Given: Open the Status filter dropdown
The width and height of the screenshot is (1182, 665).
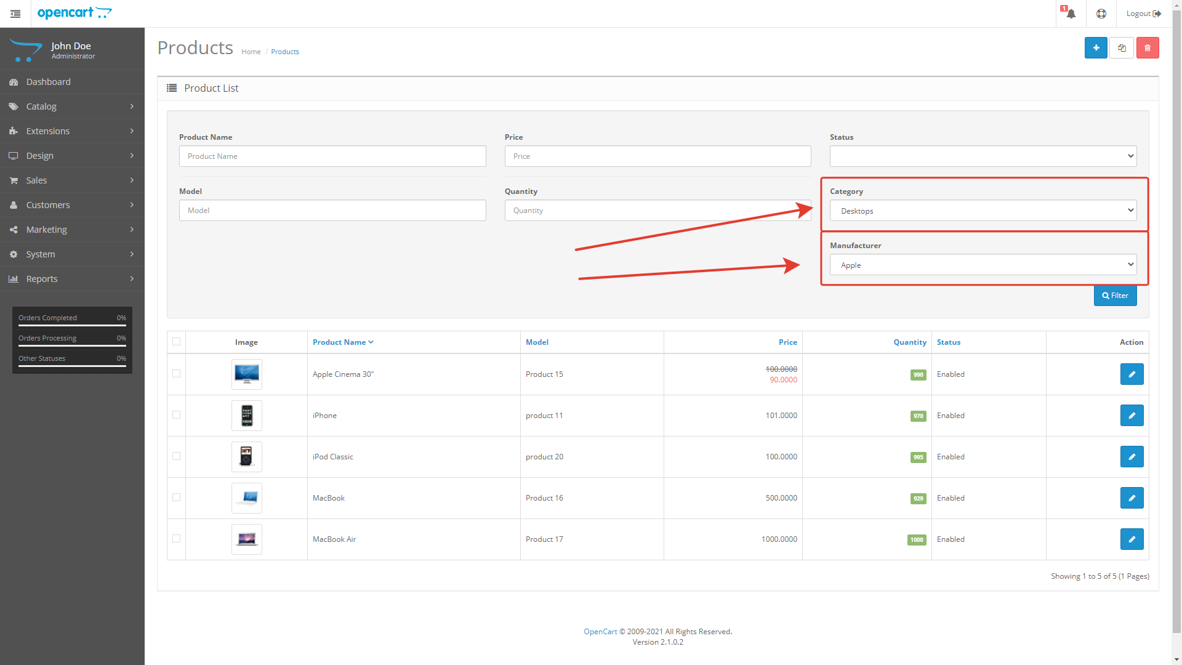Looking at the screenshot, I should click(x=983, y=156).
